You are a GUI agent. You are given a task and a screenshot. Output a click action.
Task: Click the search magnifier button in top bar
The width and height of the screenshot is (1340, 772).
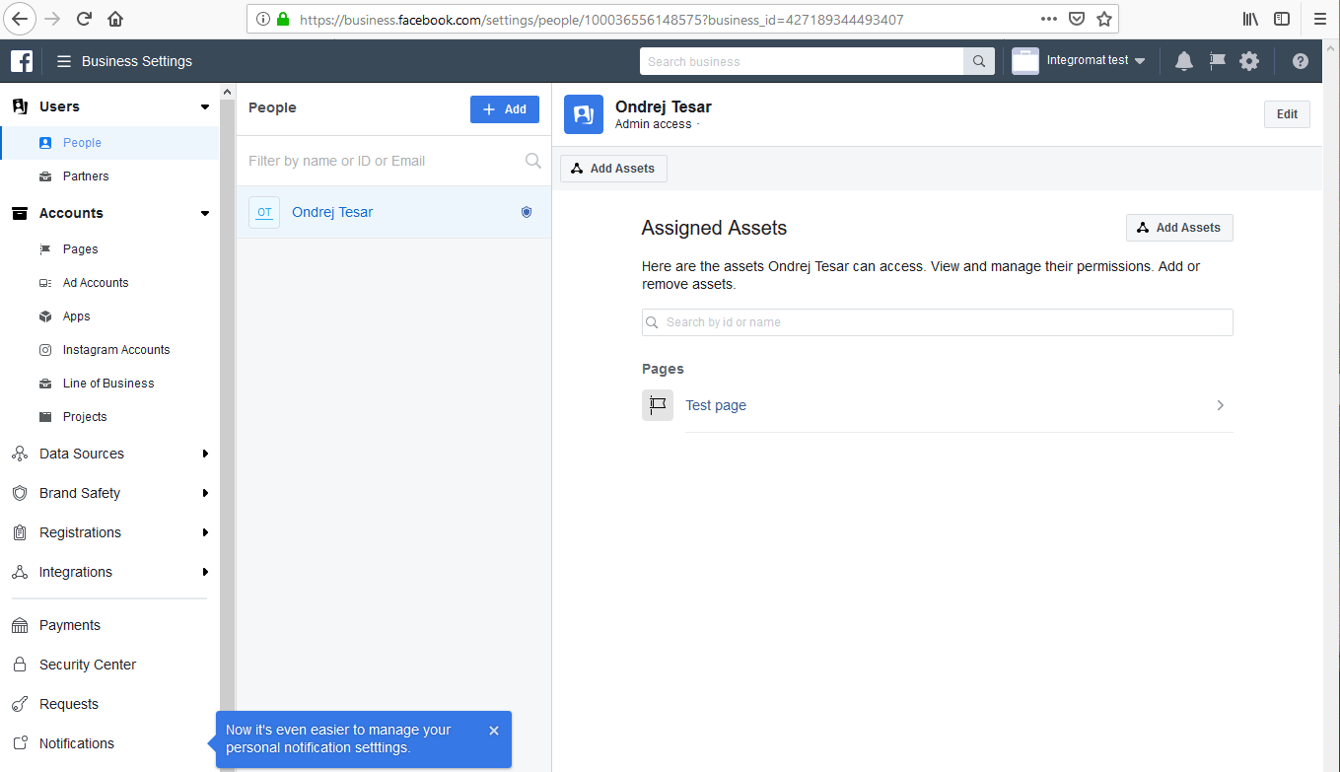pyautogui.click(x=978, y=61)
